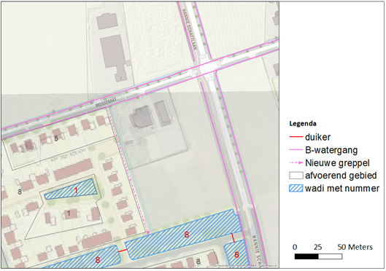This screenshot has height=271, width=386.
Task: Click the '50 Meters' scale label
Action: [355, 247]
